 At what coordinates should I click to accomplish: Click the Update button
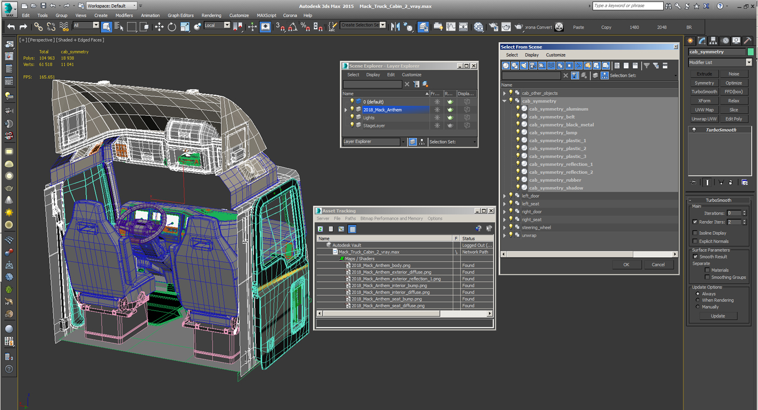click(718, 316)
